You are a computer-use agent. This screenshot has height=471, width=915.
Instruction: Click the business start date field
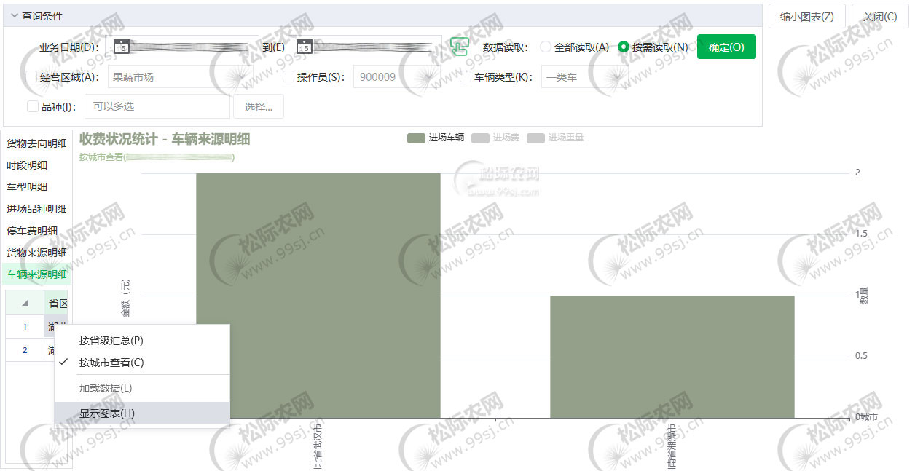point(184,47)
